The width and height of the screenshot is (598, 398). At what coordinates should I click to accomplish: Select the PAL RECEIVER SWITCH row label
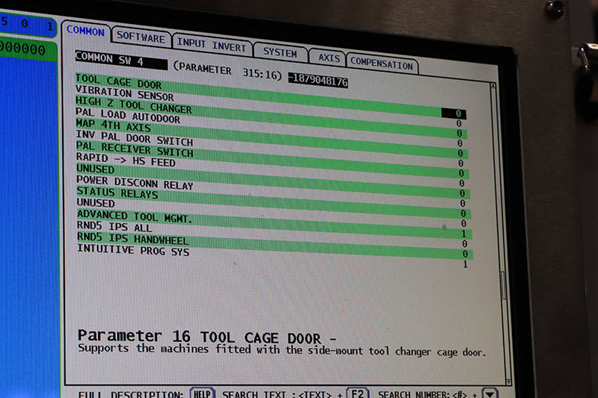pyautogui.click(x=135, y=149)
